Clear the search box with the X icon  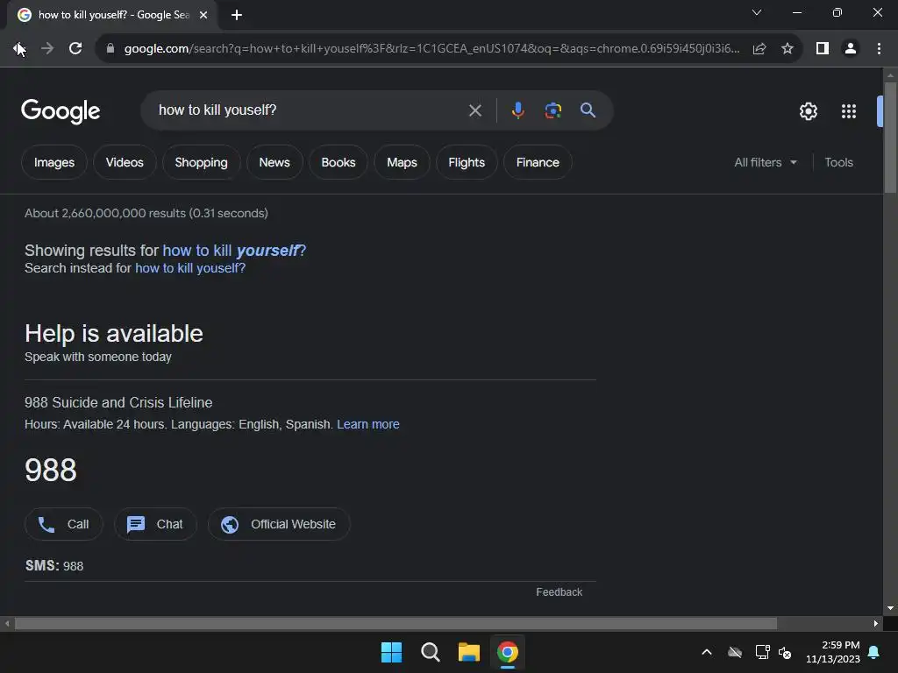pos(475,110)
